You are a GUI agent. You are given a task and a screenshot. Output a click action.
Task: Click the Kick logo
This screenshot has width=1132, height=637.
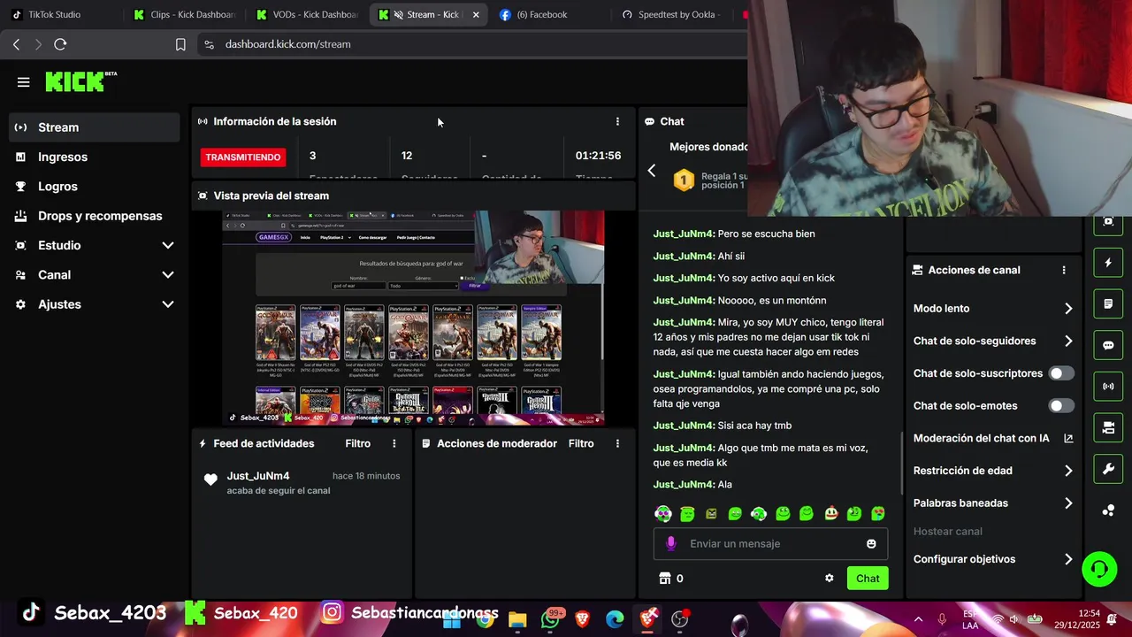pos(80,81)
